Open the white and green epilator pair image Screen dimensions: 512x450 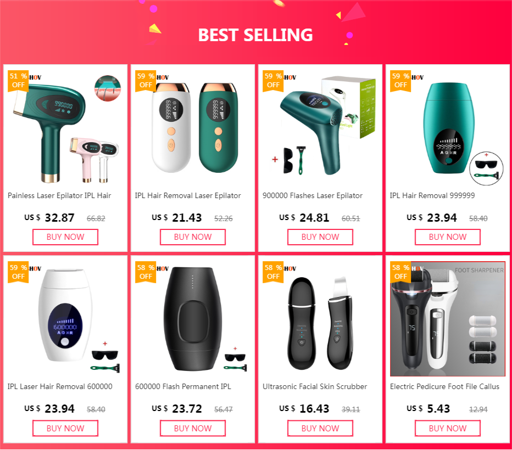coord(193,128)
